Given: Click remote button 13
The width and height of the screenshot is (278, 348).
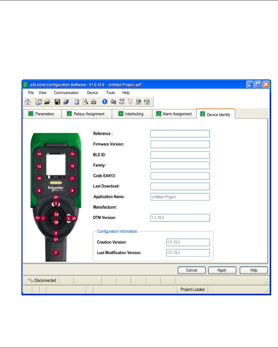Looking at the screenshot, I should pos(72,166).
